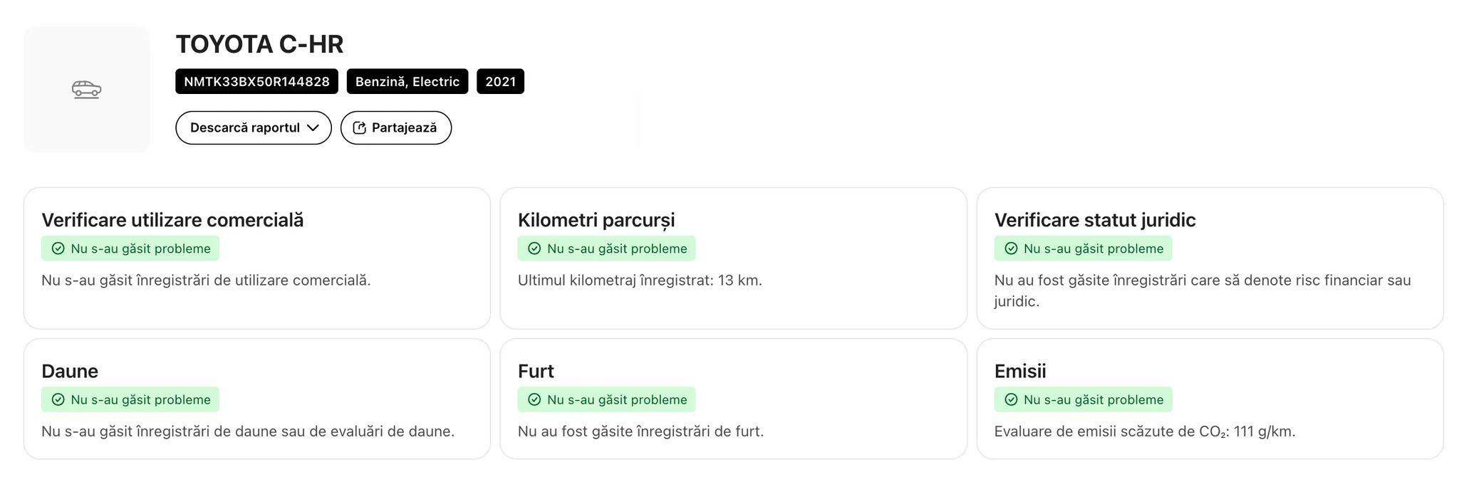
Task: Click the Furt status badge
Action: point(606,399)
